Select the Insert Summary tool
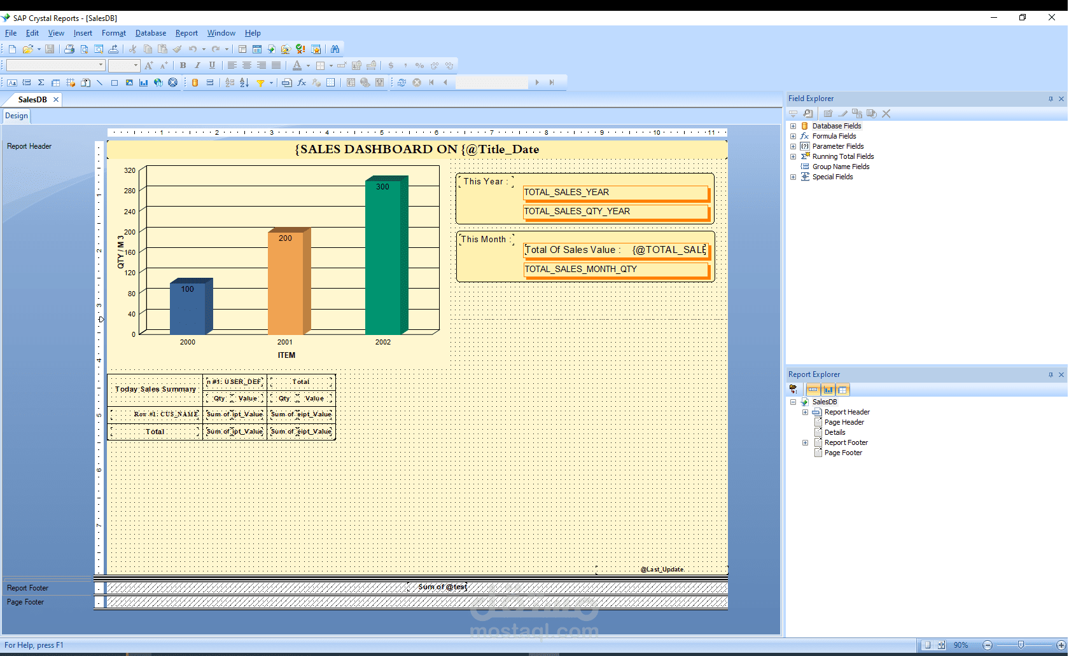 pos(41,83)
